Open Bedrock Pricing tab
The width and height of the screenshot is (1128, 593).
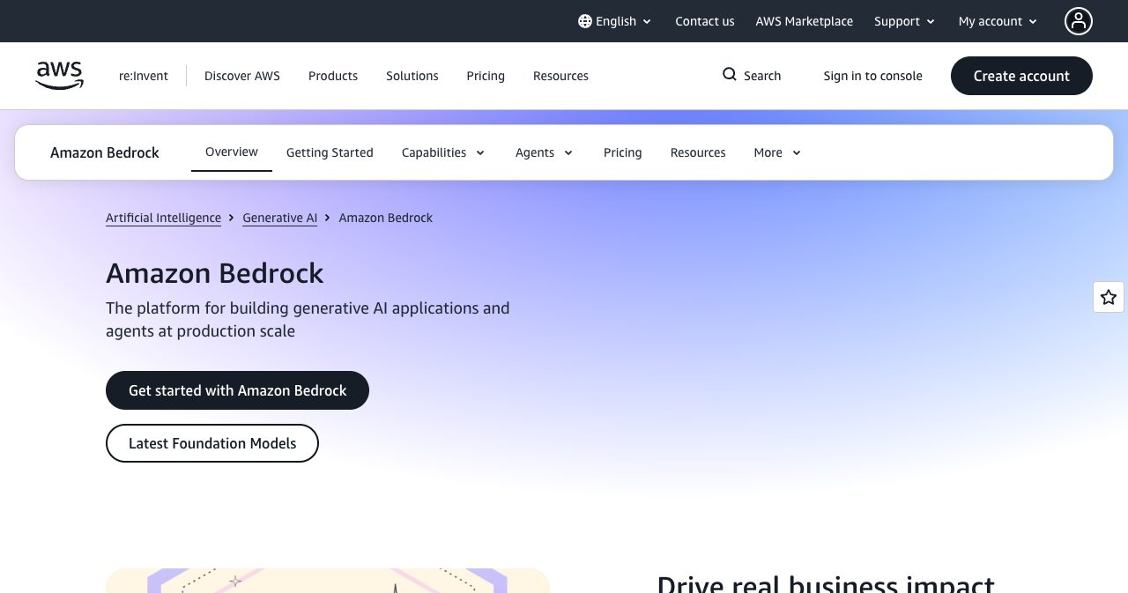point(623,152)
